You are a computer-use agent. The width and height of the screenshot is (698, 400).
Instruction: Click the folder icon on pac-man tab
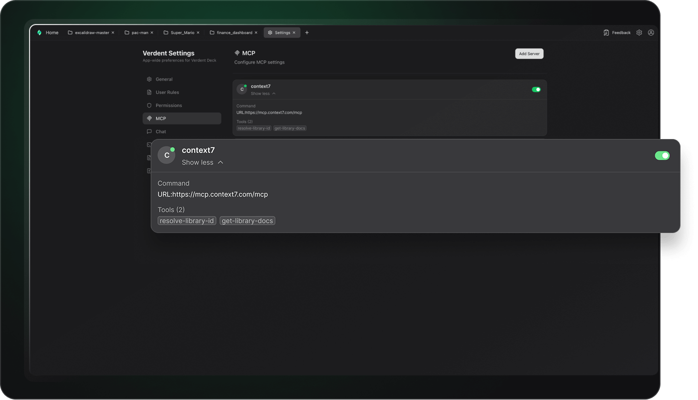tap(127, 32)
